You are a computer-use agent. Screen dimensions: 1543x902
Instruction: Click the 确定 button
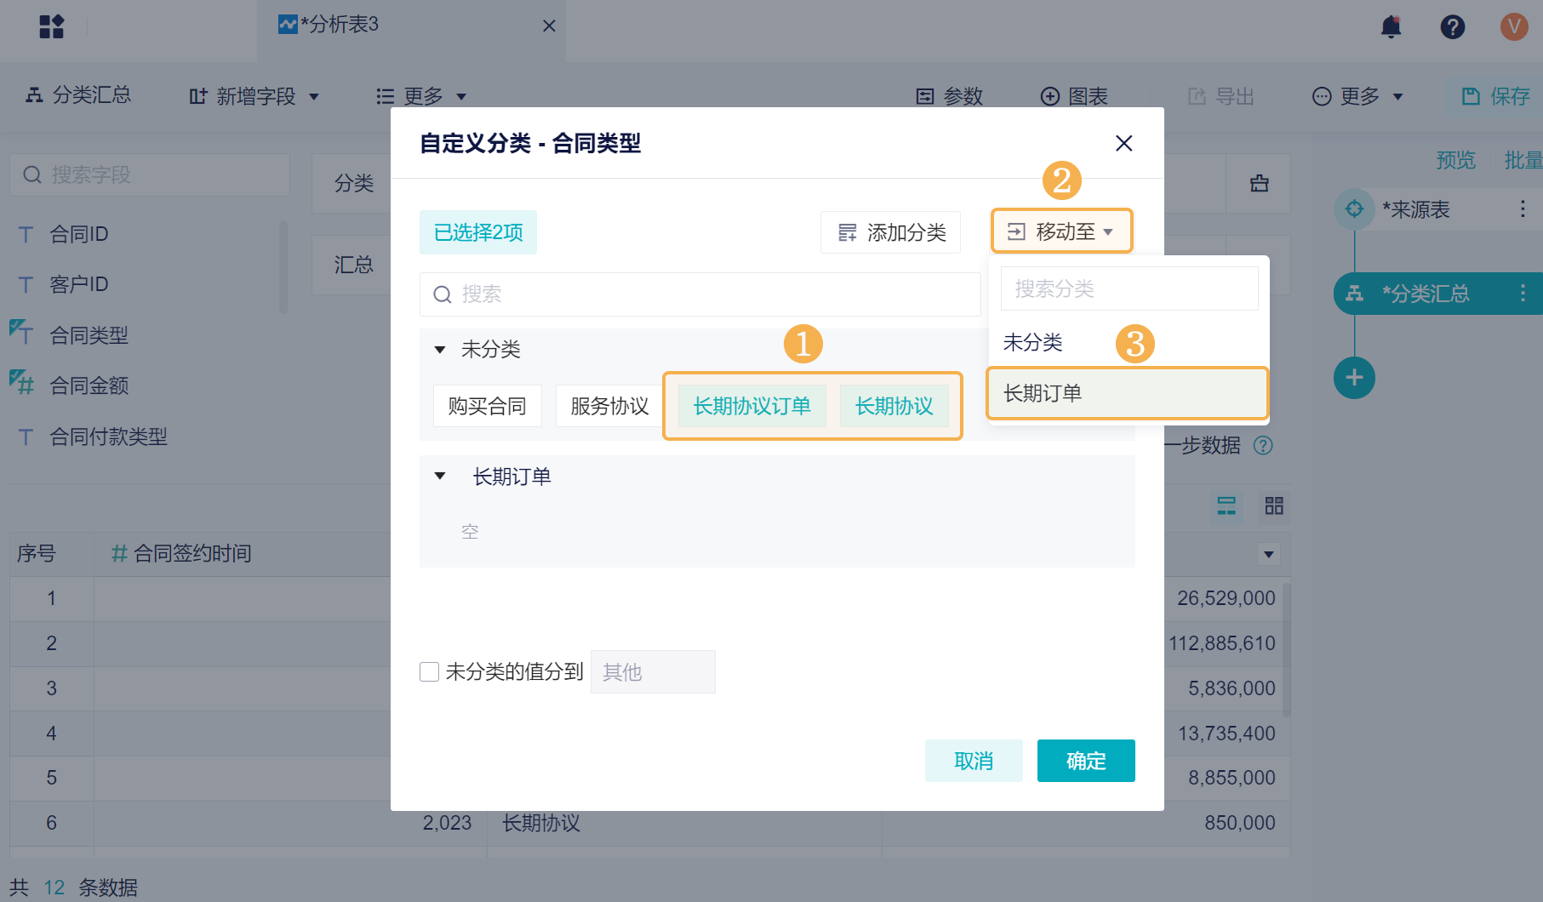[1085, 761]
